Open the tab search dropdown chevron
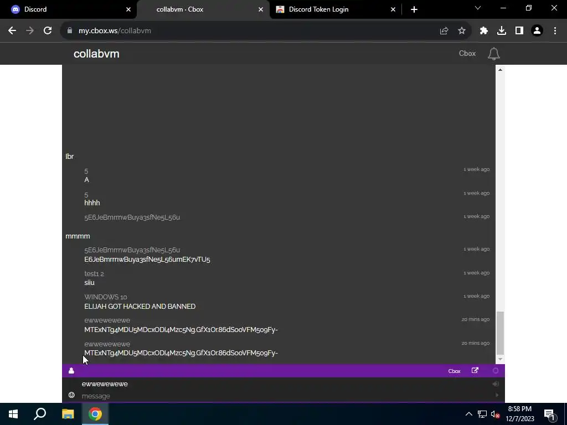 point(478,8)
